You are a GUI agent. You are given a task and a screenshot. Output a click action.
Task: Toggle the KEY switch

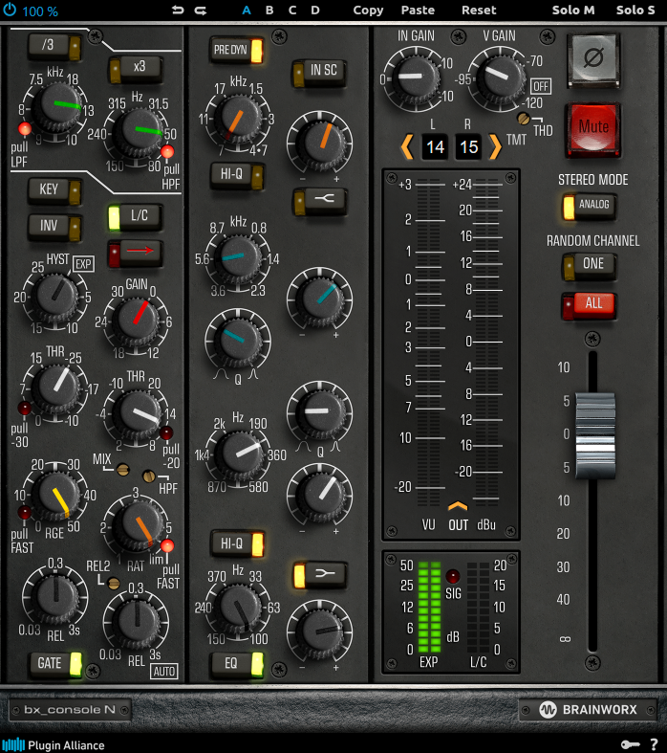tap(54, 190)
